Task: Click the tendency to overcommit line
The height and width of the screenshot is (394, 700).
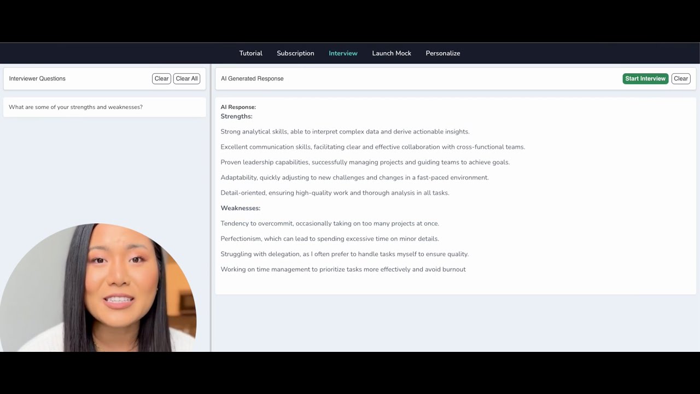Action: tap(330, 224)
